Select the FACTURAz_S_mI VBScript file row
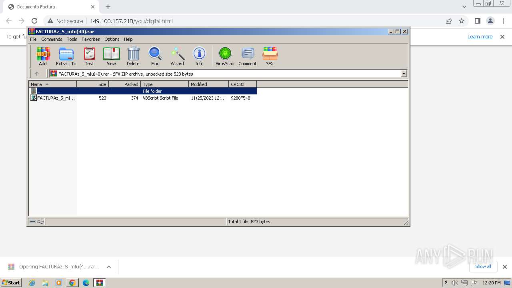Viewport: 512px width, 288px height. click(x=143, y=98)
